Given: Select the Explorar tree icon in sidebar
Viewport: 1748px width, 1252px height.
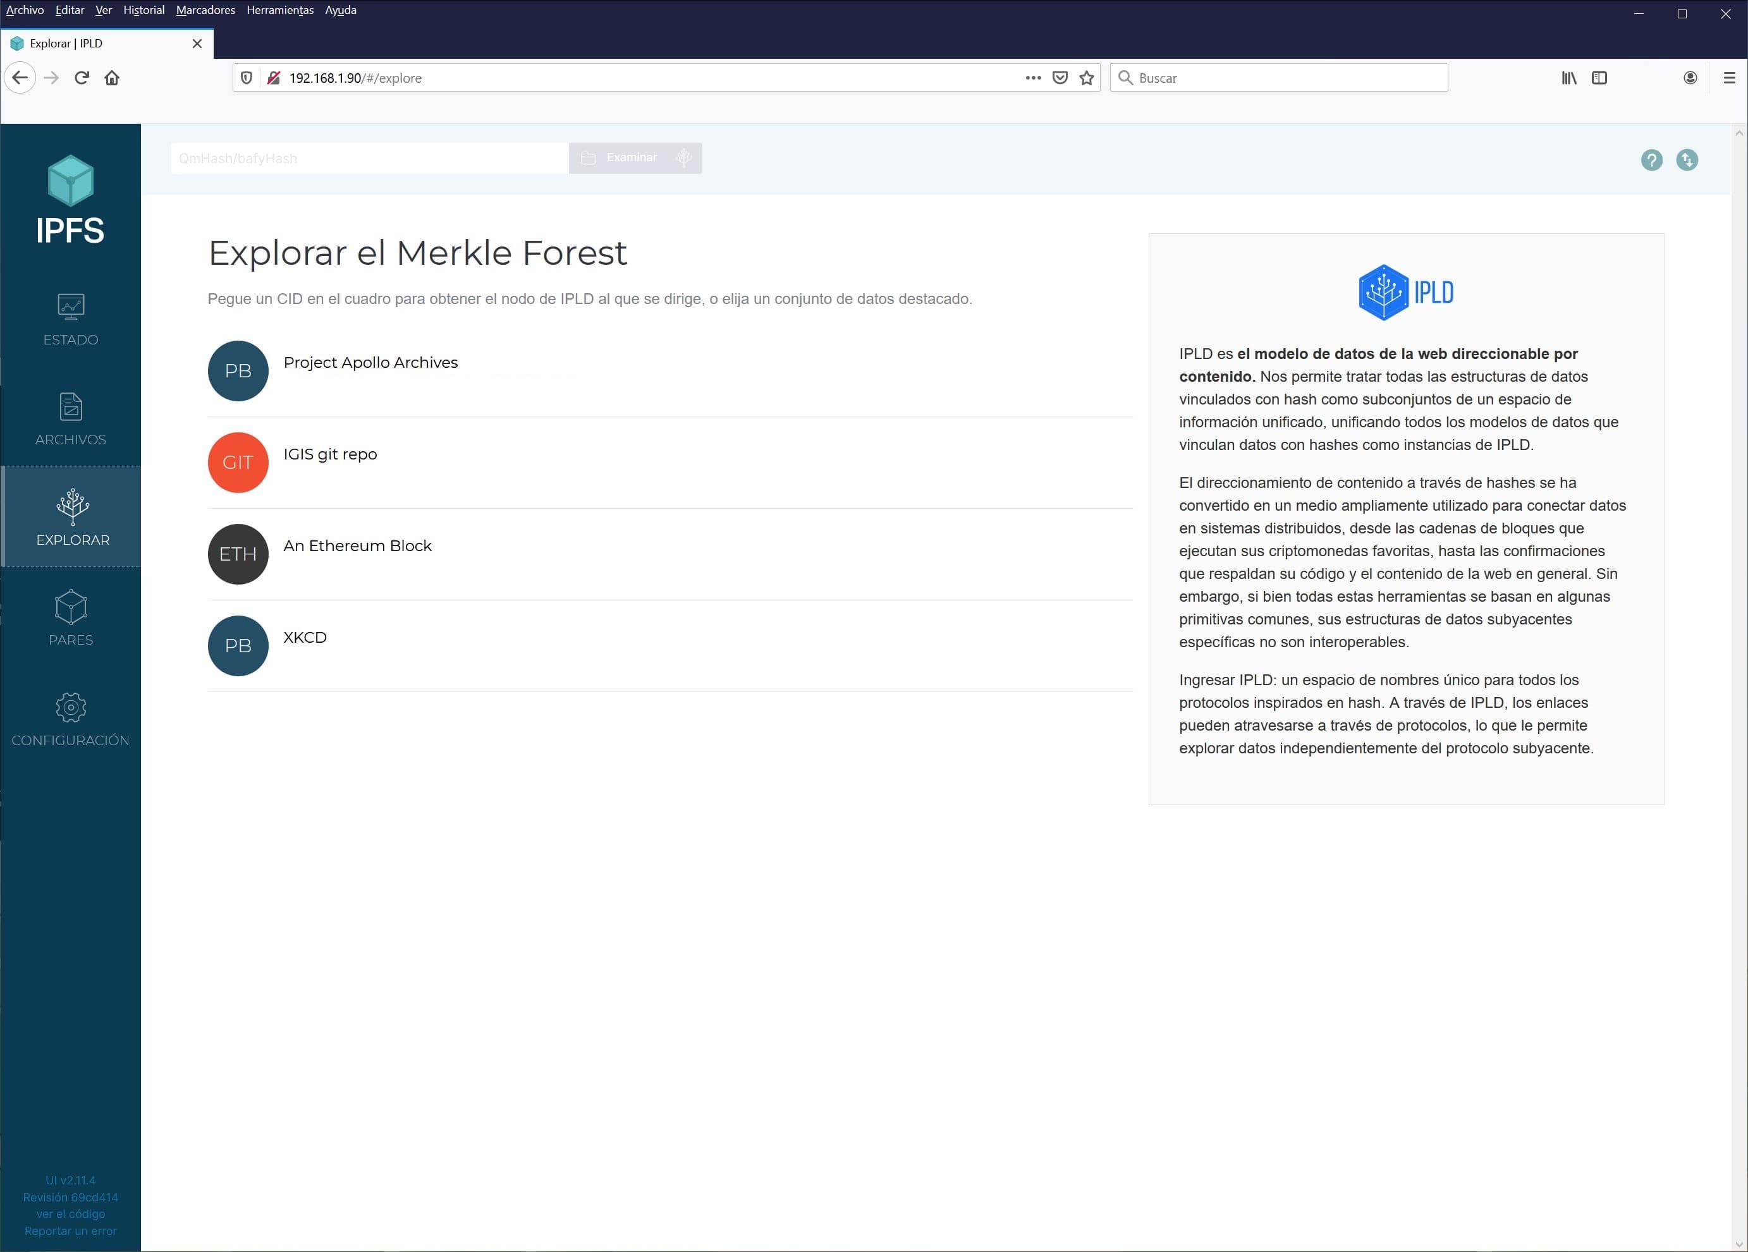Looking at the screenshot, I should (73, 506).
